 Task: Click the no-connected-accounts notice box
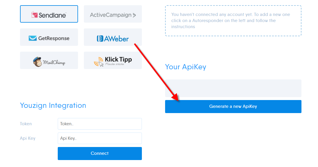click(233, 21)
